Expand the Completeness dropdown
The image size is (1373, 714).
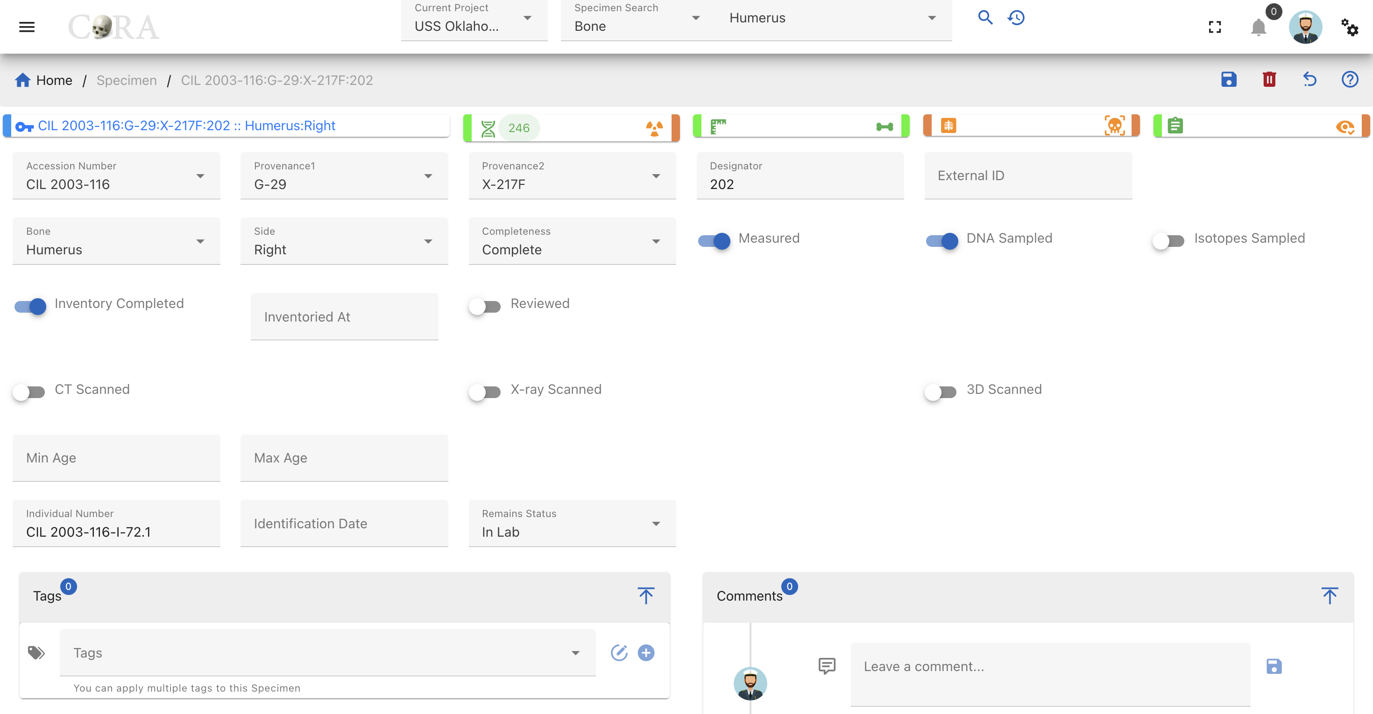tap(572, 241)
